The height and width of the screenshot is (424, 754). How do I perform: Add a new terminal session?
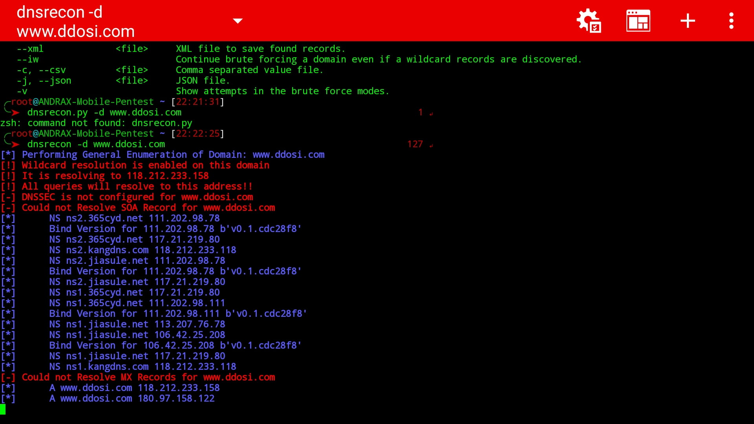(x=688, y=21)
